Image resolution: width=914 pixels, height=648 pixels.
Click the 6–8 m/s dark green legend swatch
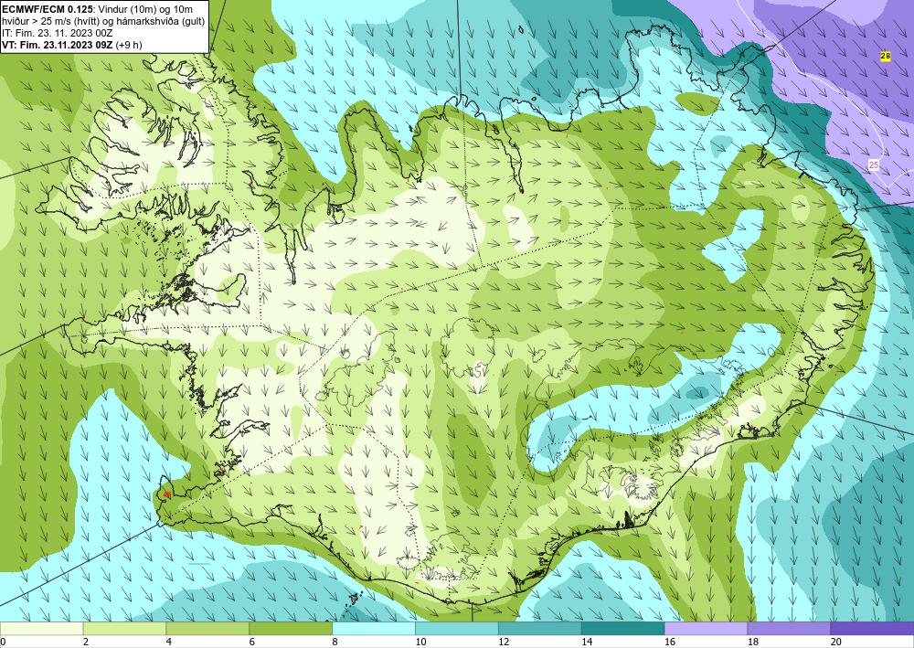point(291,629)
